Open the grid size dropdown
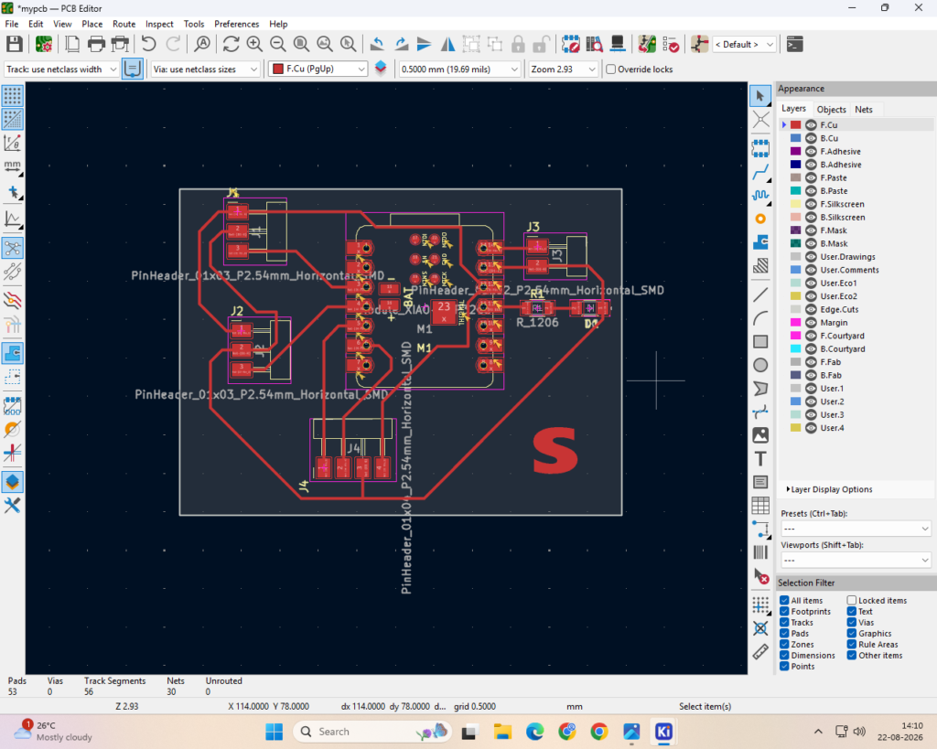937x749 pixels. tap(459, 70)
